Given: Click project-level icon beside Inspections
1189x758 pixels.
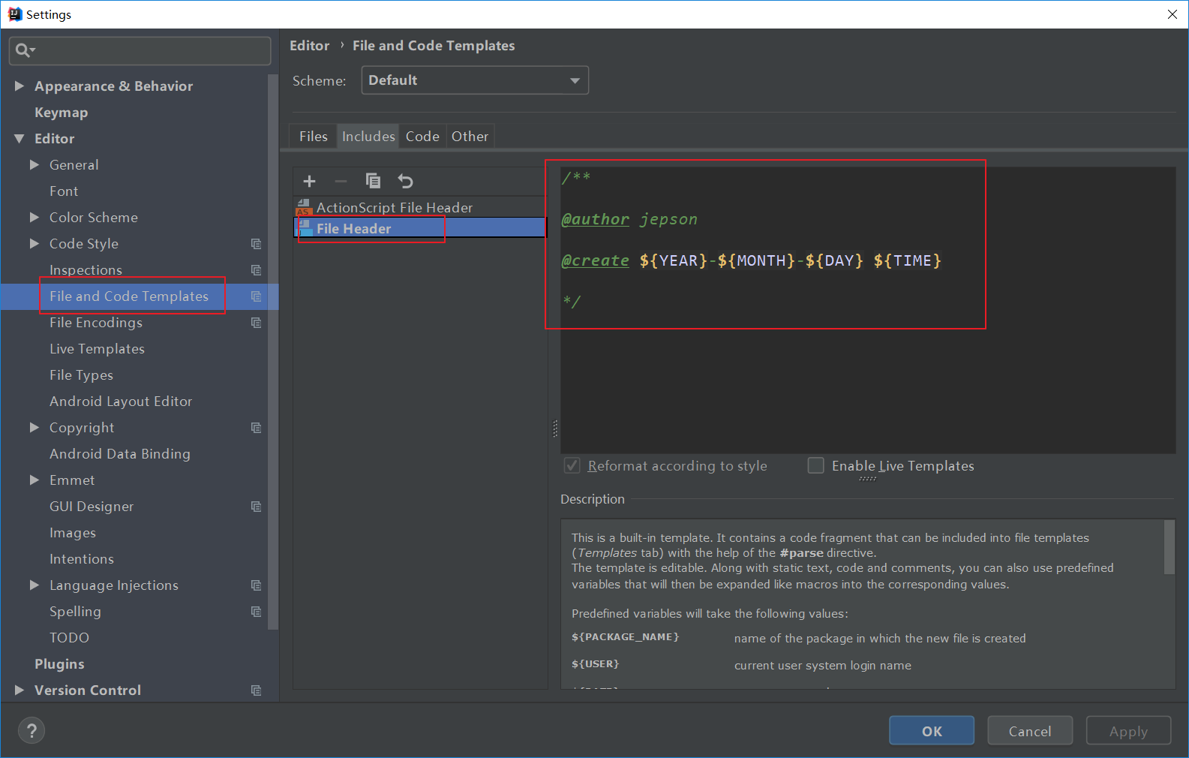Looking at the screenshot, I should (256, 270).
